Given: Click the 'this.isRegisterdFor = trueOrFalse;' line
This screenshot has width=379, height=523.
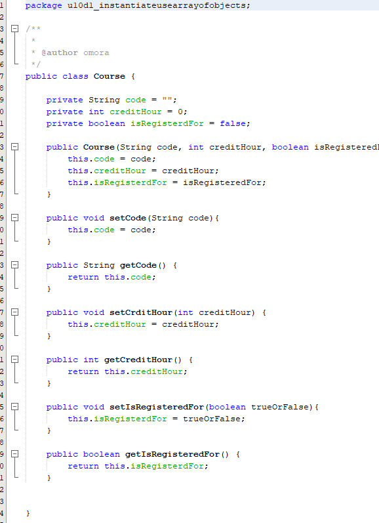Looking at the screenshot, I should [156, 419].
